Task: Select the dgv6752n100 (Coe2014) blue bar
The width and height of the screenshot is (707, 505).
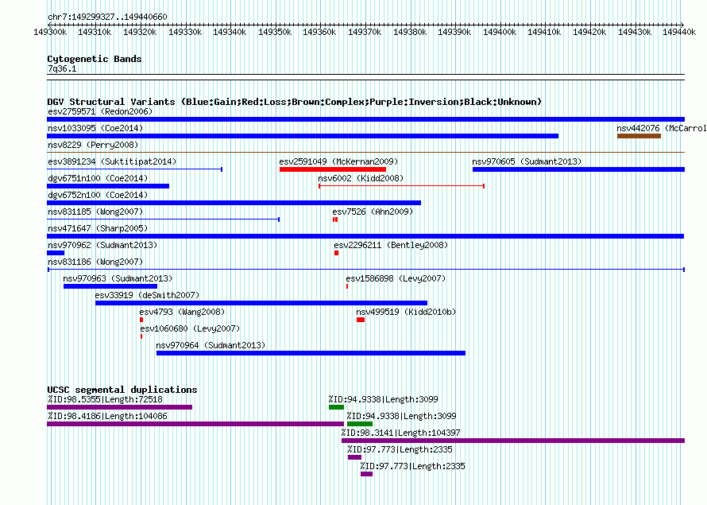Action: (234, 203)
